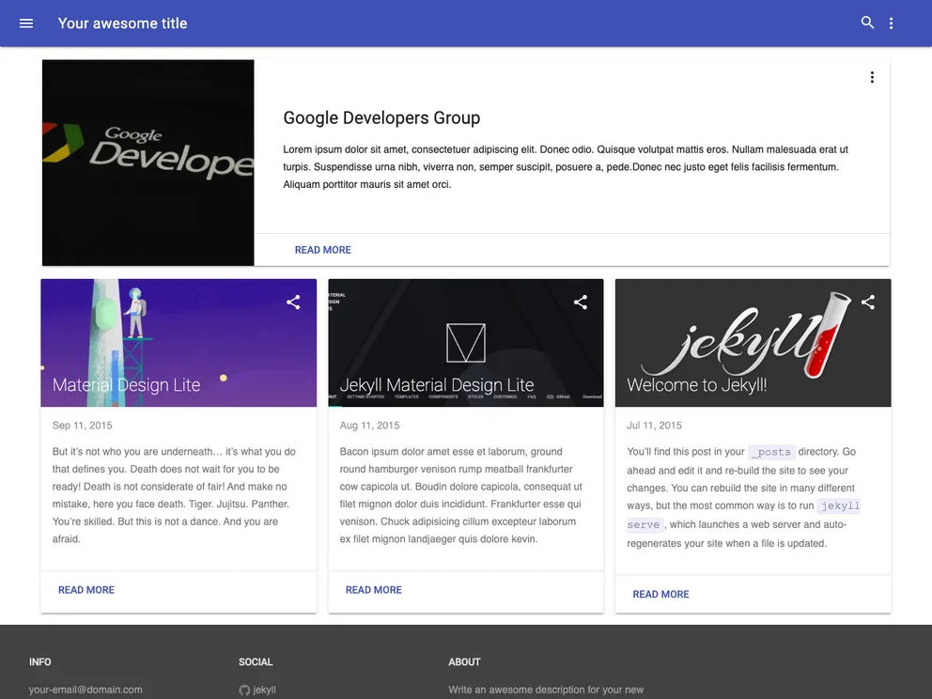Click the Google Developers image thumbnail
Image resolution: width=932 pixels, height=699 pixels.
coord(148,162)
